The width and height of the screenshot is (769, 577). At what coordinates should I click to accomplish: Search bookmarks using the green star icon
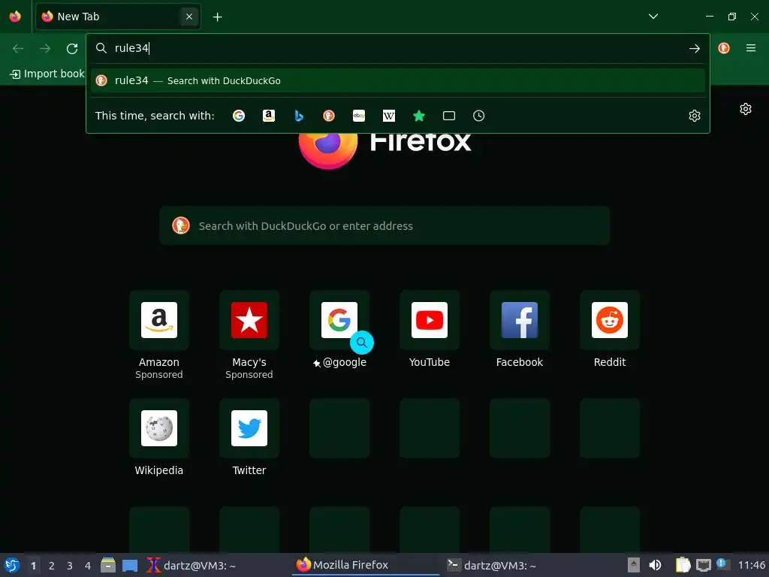(x=419, y=116)
